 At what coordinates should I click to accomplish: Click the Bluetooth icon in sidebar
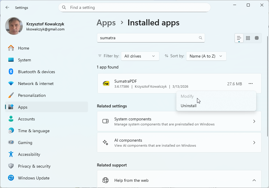[11, 72]
